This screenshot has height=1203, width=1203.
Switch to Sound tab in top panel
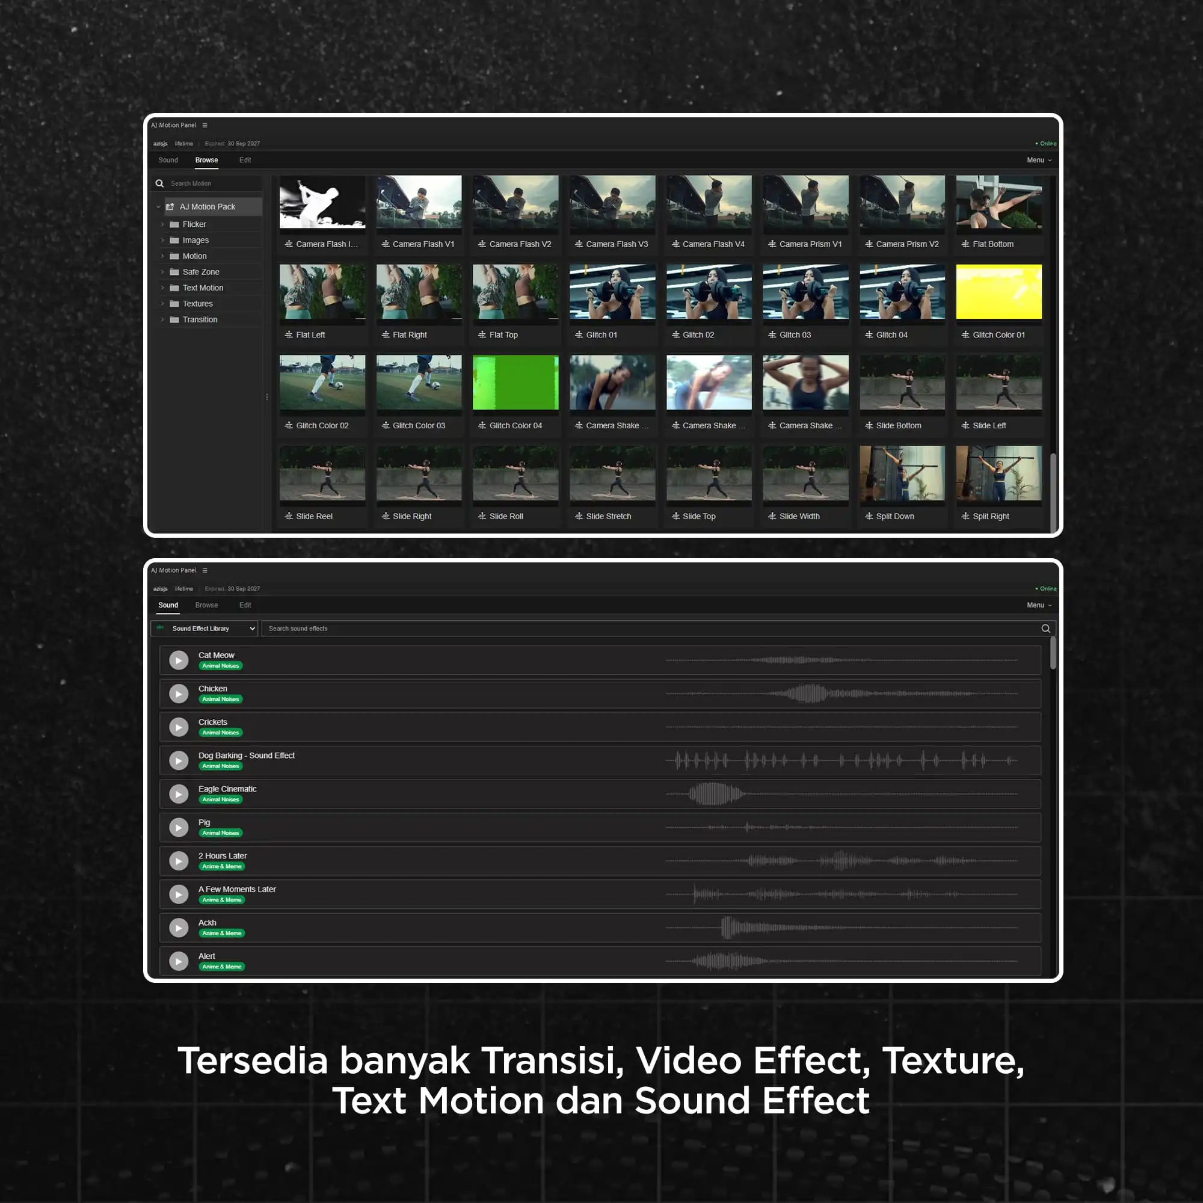(168, 160)
